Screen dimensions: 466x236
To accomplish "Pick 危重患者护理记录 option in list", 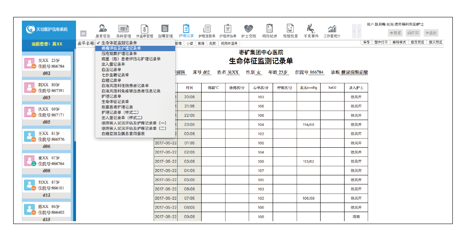I will click(x=117, y=107).
